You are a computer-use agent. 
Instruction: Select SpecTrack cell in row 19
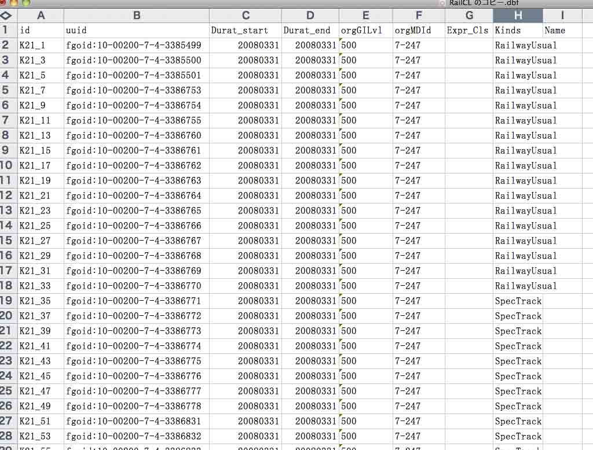click(x=518, y=301)
